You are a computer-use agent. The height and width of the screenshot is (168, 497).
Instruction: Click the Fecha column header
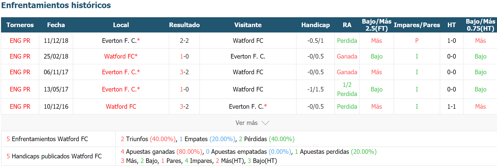(x=56, y=25)
